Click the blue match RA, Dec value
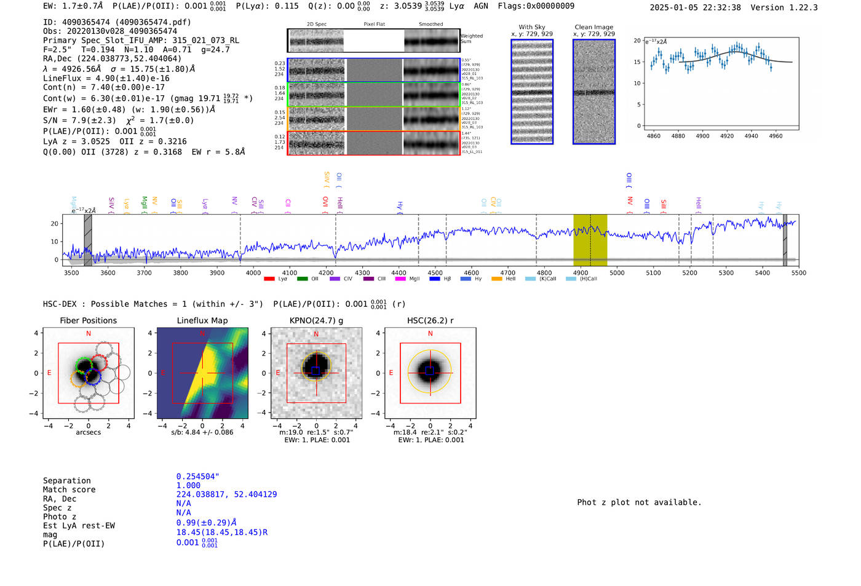This screenshot has width=861, height=586. (x=226, y=494)
